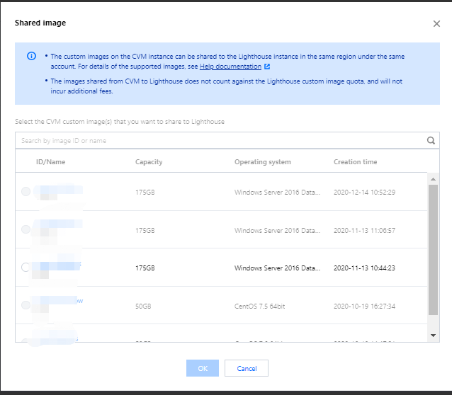The height and width of the screenshot is (395, 452).
Task: Close the Shared image dialog
Action: 436,23
